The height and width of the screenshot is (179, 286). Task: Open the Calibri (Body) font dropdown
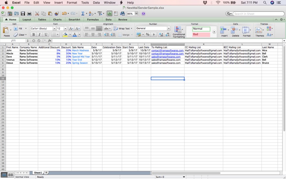click(x=54, y=29)
